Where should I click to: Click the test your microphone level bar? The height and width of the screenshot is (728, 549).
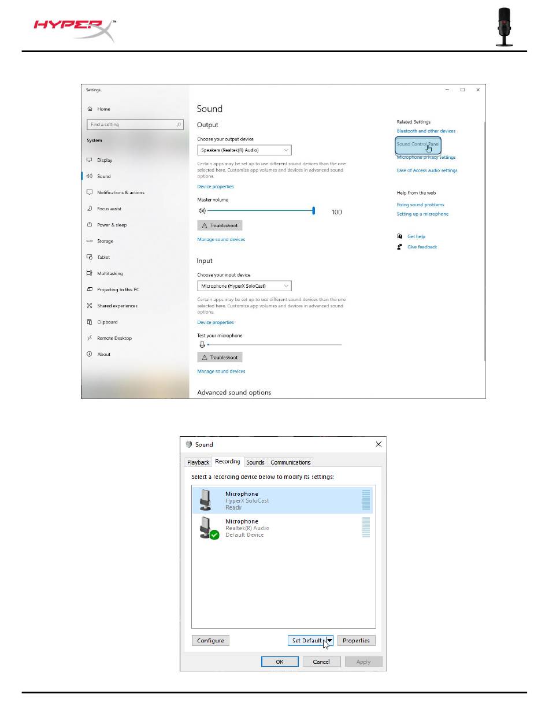click(x=274, y=344)
